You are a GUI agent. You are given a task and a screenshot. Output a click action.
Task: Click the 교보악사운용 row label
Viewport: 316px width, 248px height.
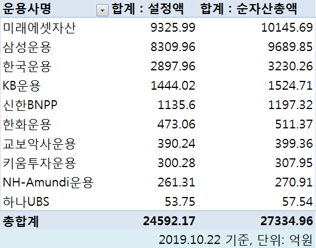[x=39, y=144]
